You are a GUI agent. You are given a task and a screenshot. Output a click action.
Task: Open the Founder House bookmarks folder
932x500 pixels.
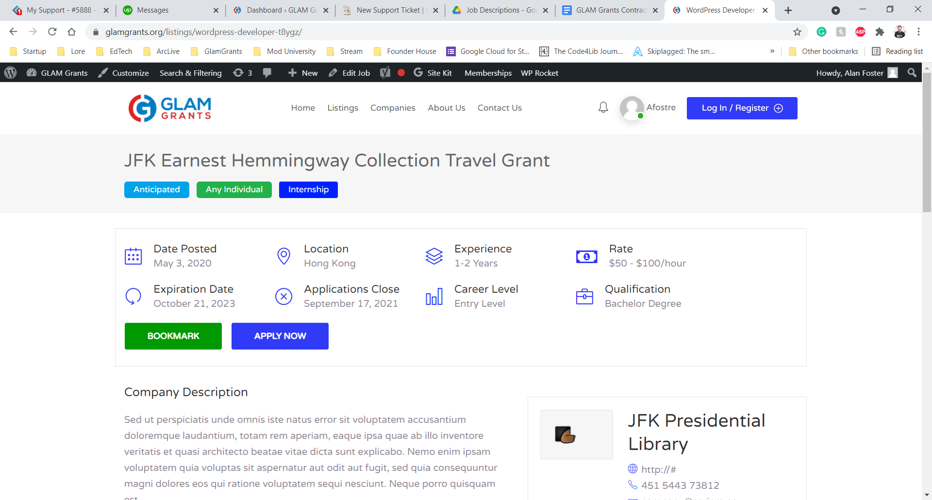coord(405,51)
